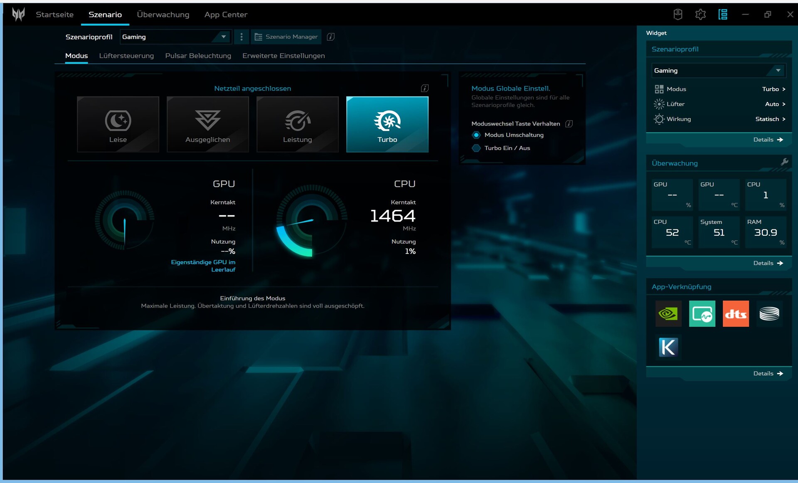Image resolution: width=798 pixels, height=483 pixels.
Task: Click the wrench icon in Überwachung widget
Action: click(784, 162)
